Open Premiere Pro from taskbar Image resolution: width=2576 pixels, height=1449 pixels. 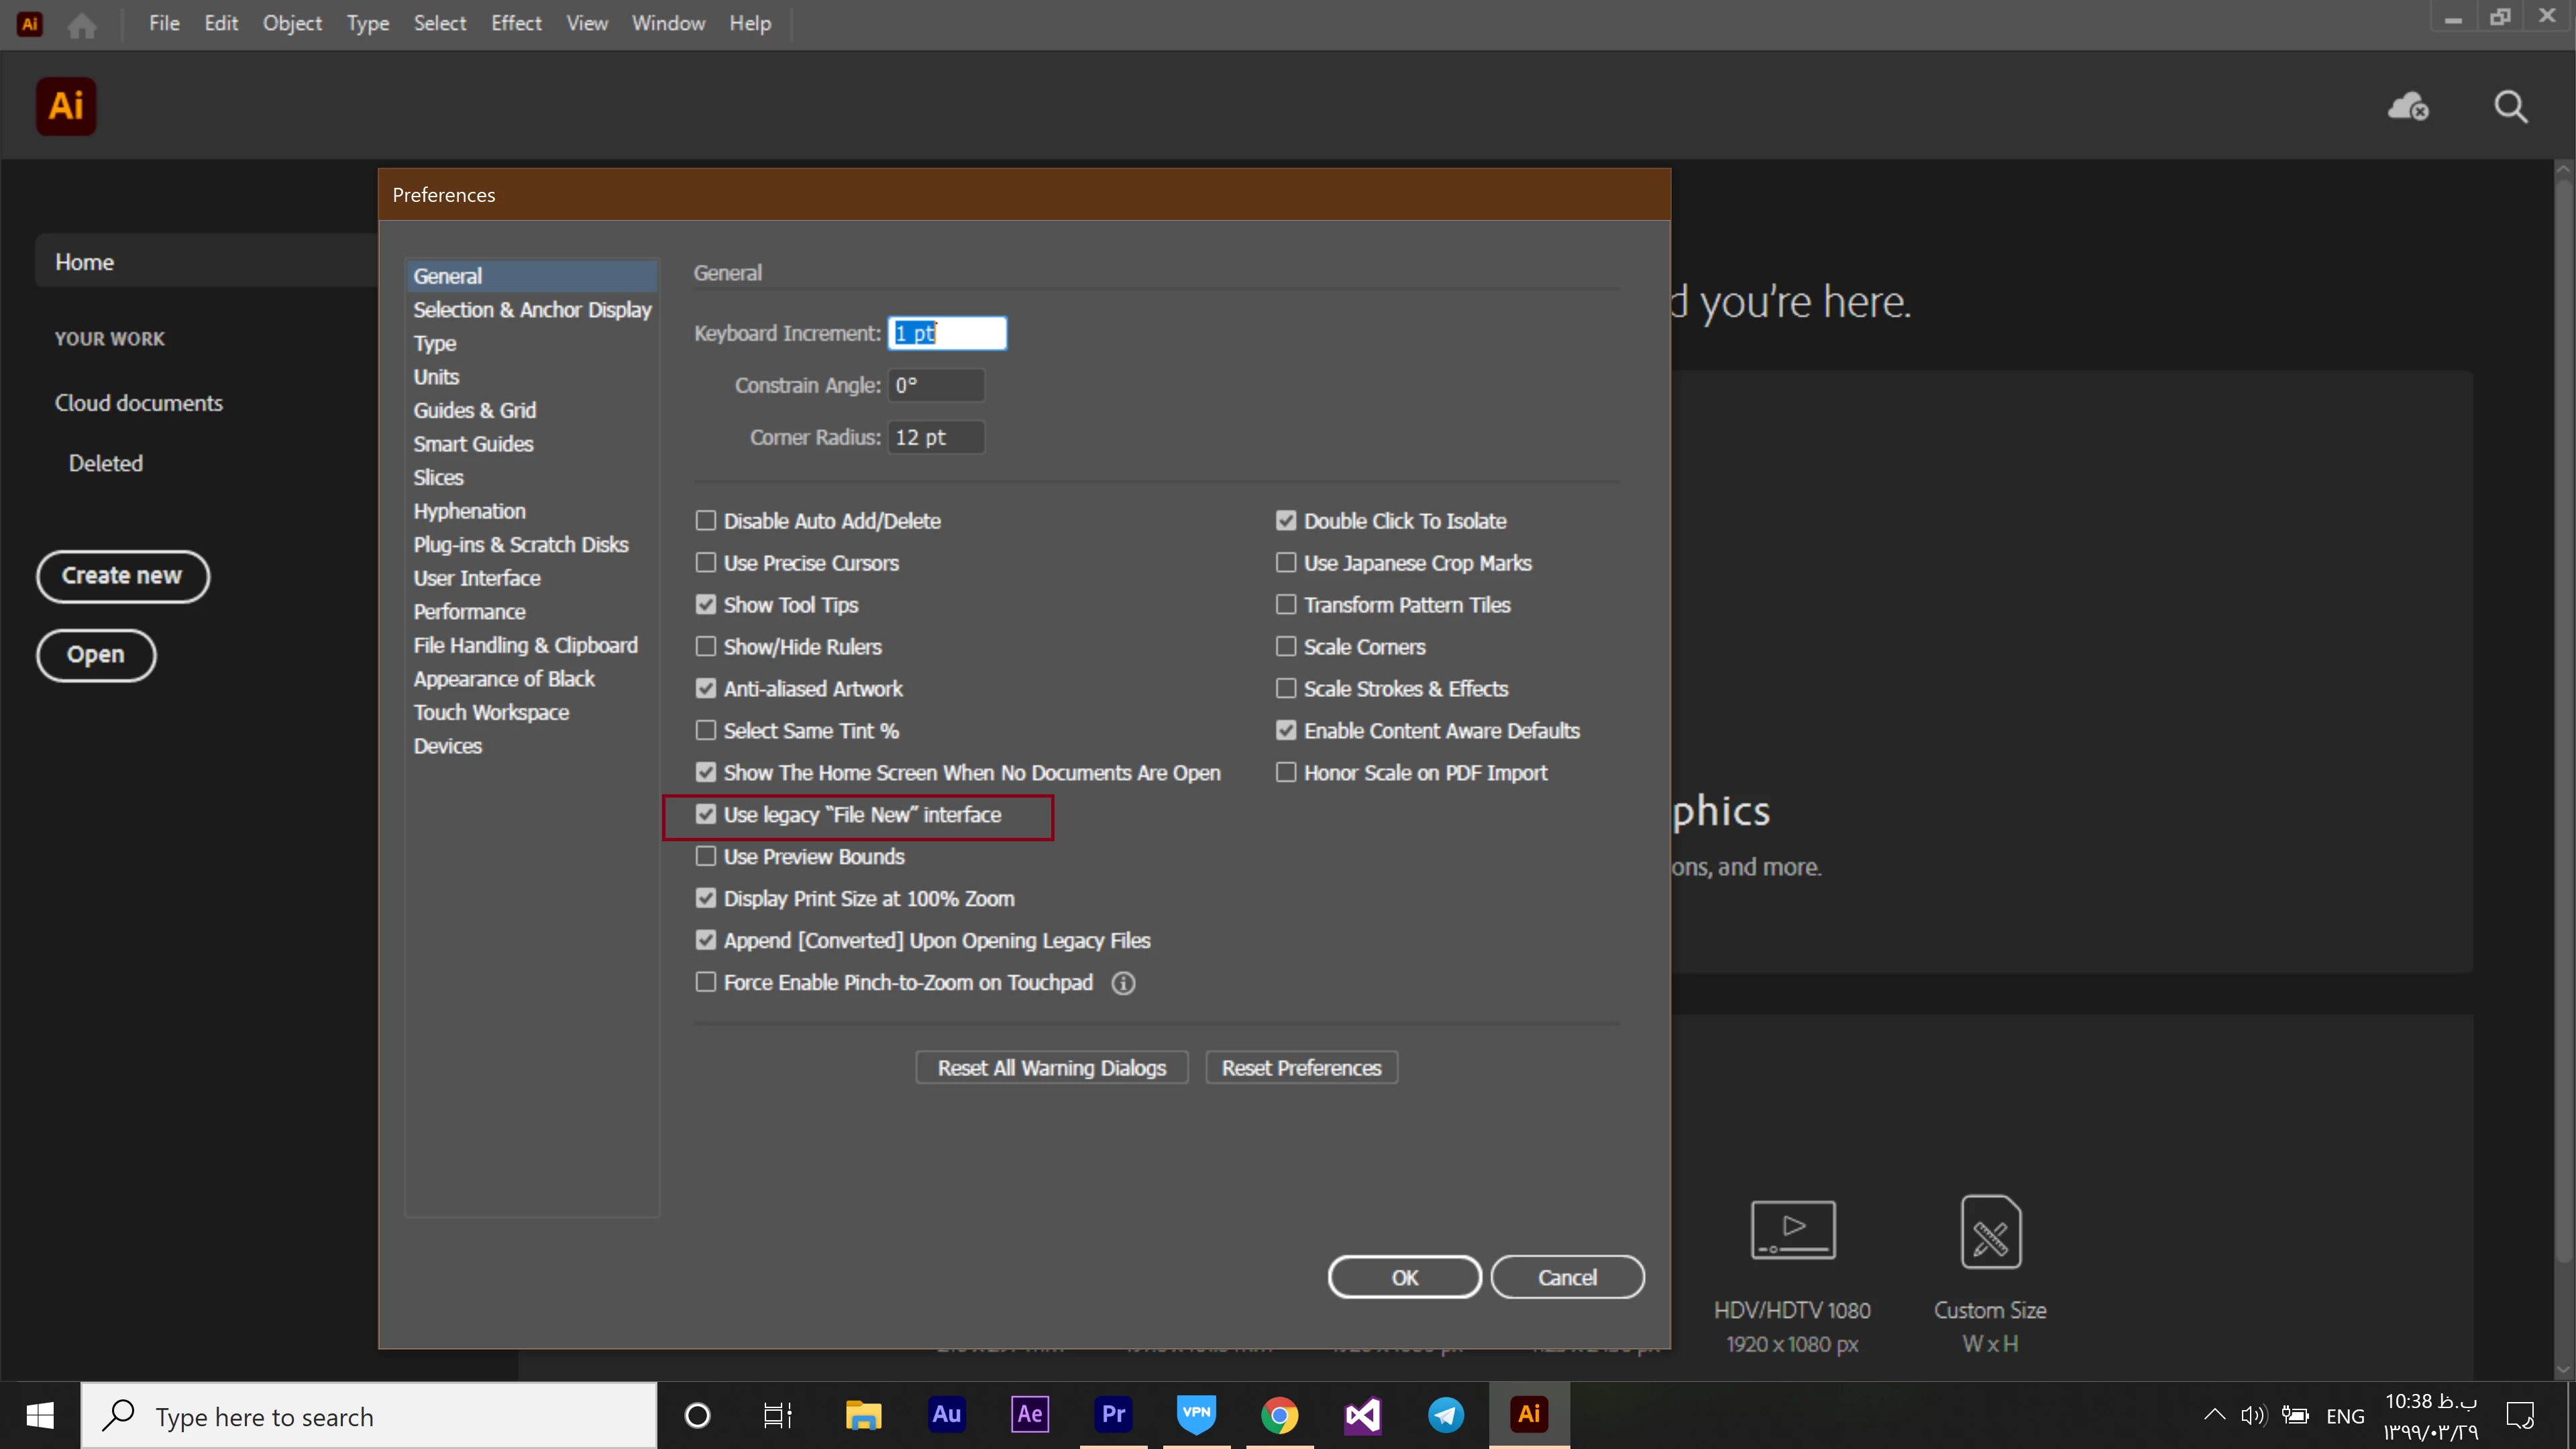[x=1113, y=1414]
